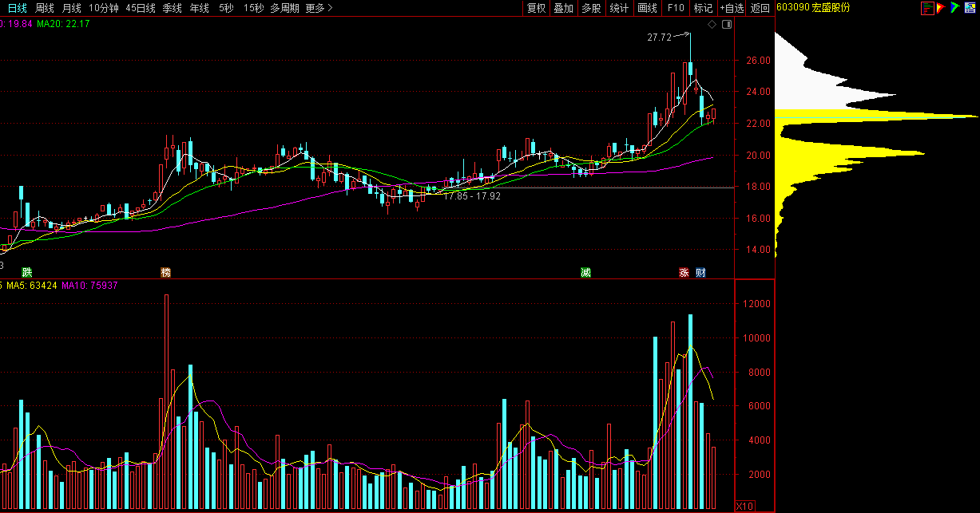Click the blue 财 event marker
The width and height of the screenshot is (980, 513).
pyautogui.click(x=700, y=272)
